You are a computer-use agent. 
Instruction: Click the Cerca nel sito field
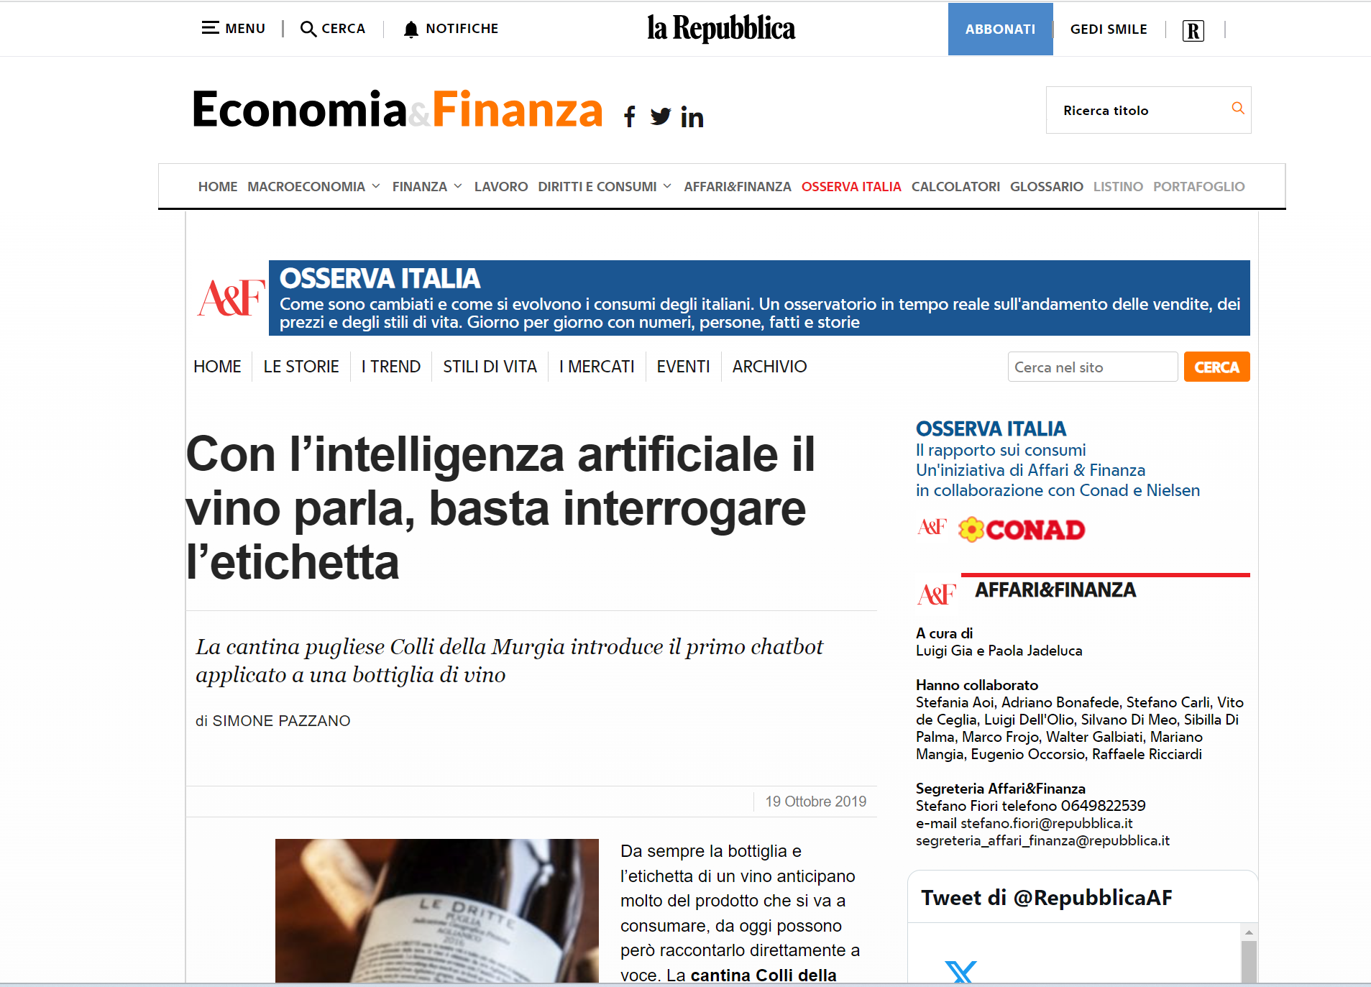(x=1092, y=367)
